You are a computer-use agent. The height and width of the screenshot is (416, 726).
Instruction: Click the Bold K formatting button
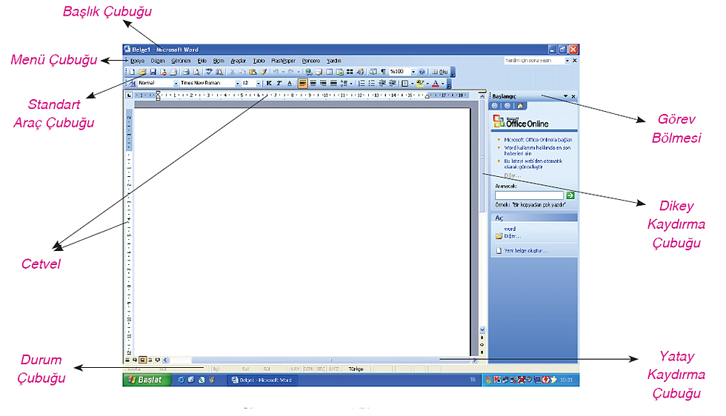click(268, 84)
